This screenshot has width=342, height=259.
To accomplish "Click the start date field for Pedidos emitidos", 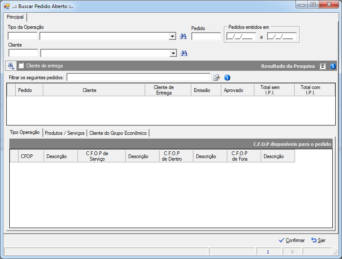I will (x=241, y=36).
